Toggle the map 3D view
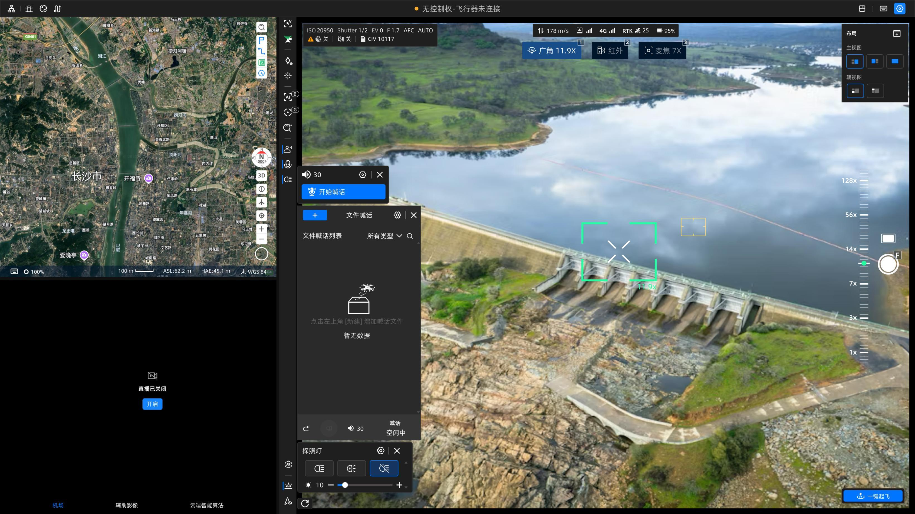The height and width of the screenshot is (514, 915). pyautogui.click(x=261, y=175)
